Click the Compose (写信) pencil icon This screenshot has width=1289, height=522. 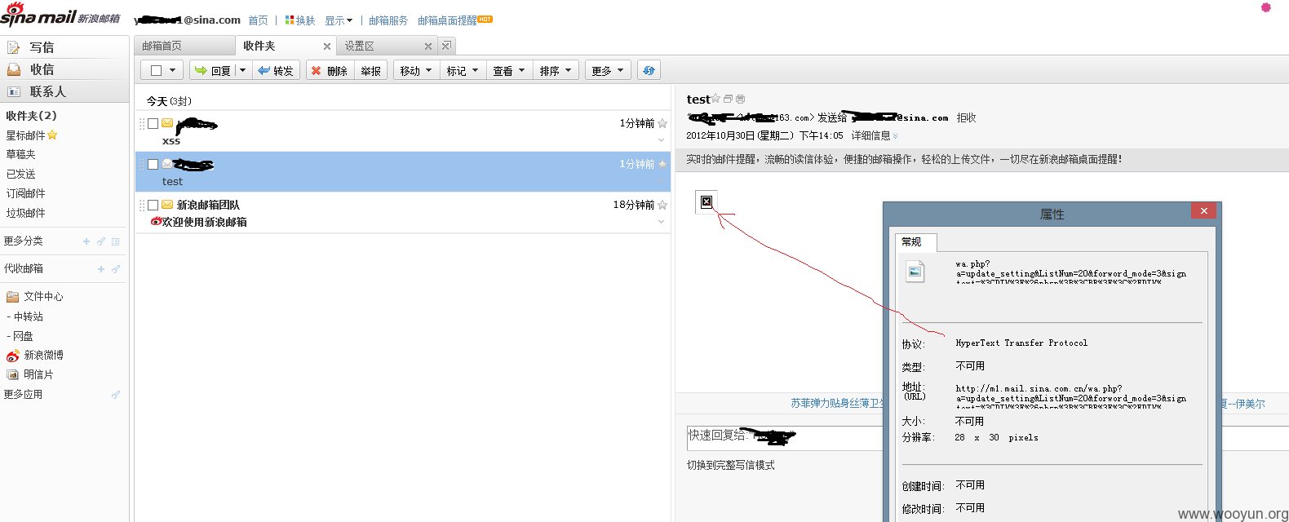(13, 47)
